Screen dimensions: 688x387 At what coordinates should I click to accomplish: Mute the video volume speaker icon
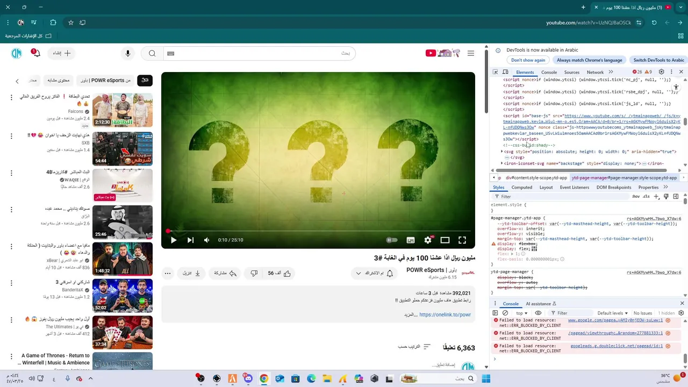[206, 240]
